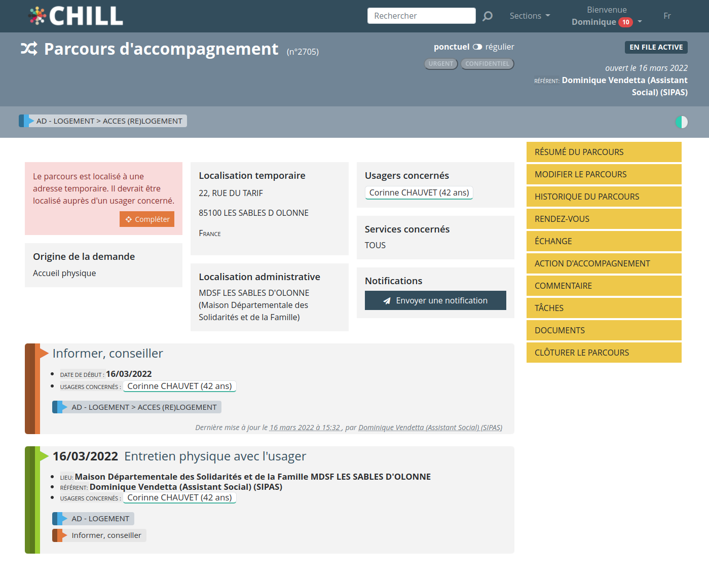Select Clôturer le parcours in sidebar
Viewport: 709px width, 581px height.
[x=604, y=353]
